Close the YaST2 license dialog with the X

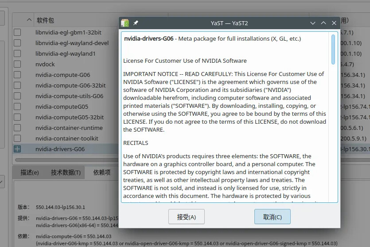coord(334,23)
